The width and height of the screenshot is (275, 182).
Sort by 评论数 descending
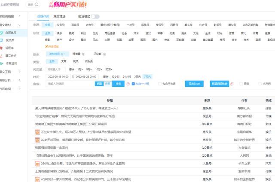click(100, 54)
